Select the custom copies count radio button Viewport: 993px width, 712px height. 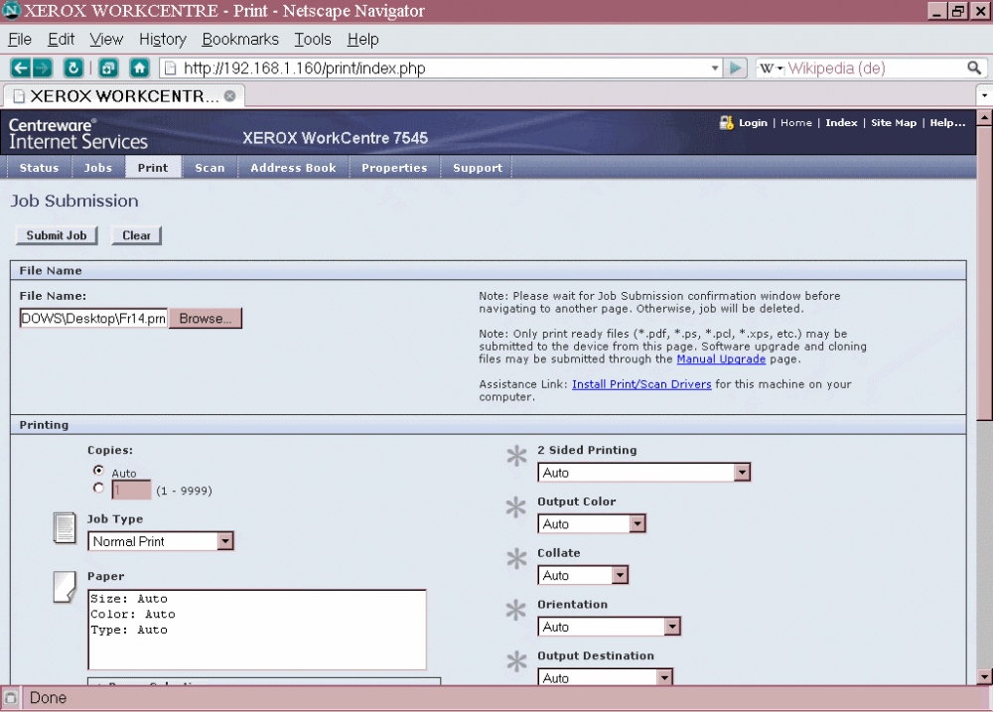98,489
